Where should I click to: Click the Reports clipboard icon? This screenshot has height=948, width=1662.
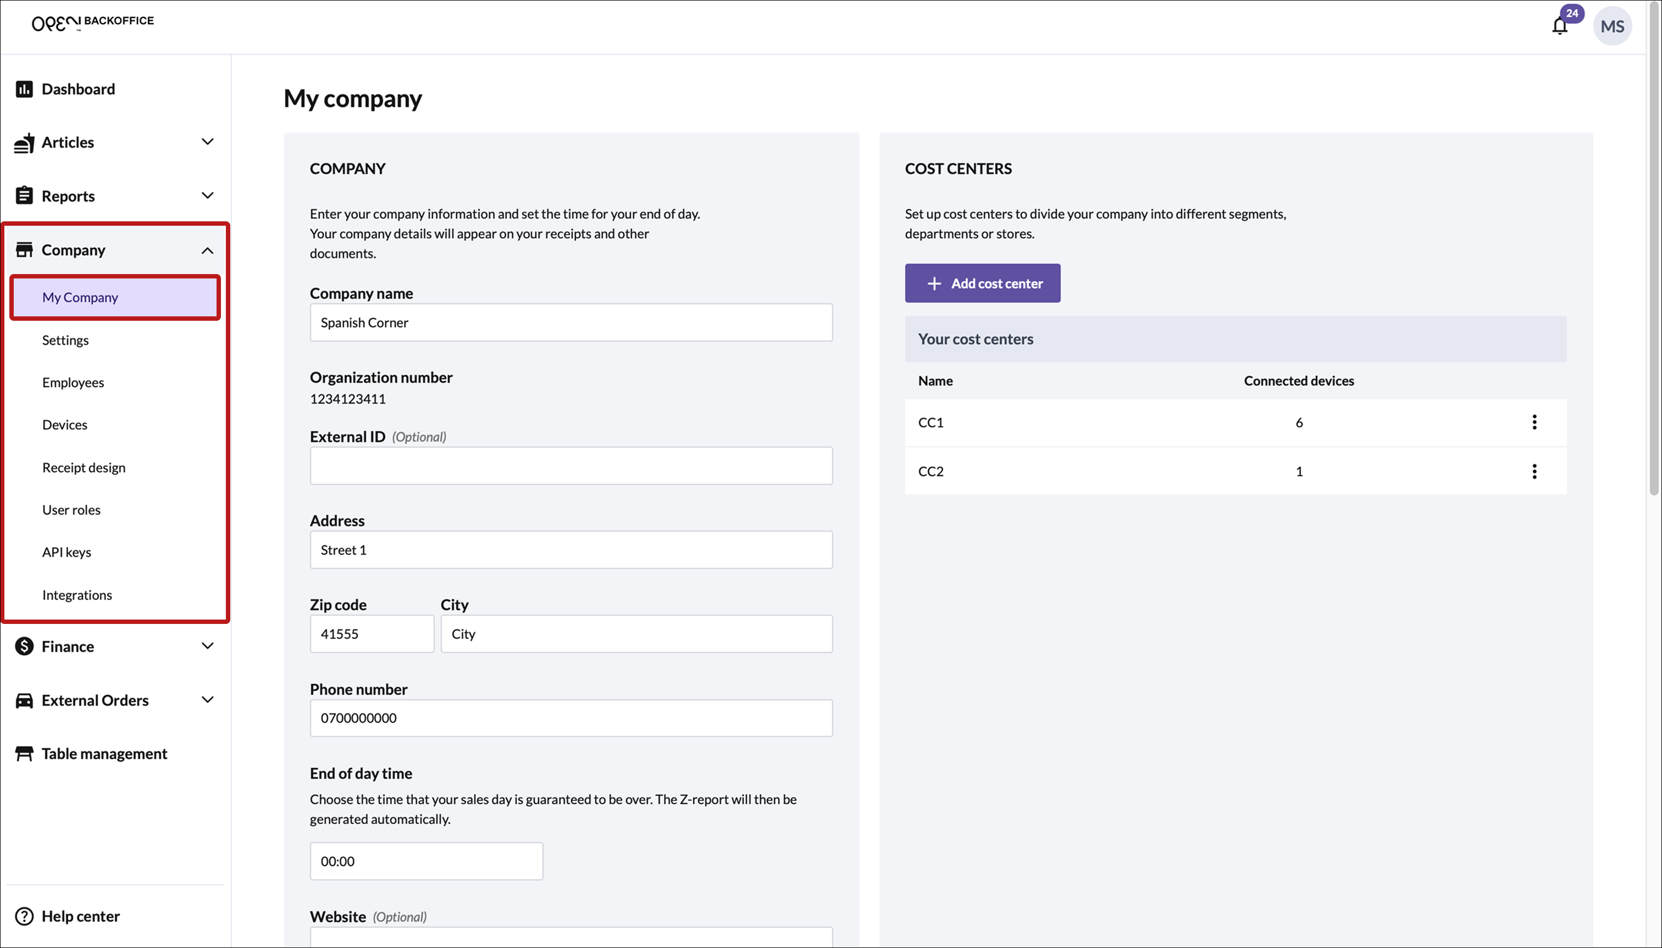[24, 196]
